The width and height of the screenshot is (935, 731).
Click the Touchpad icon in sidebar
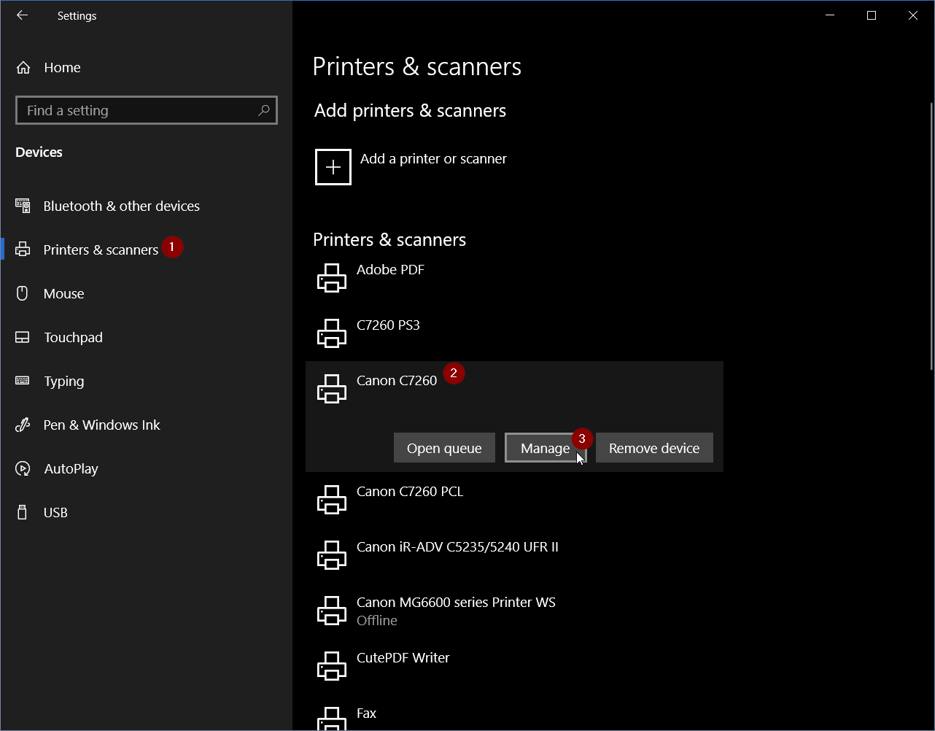(x=23, y=337)
